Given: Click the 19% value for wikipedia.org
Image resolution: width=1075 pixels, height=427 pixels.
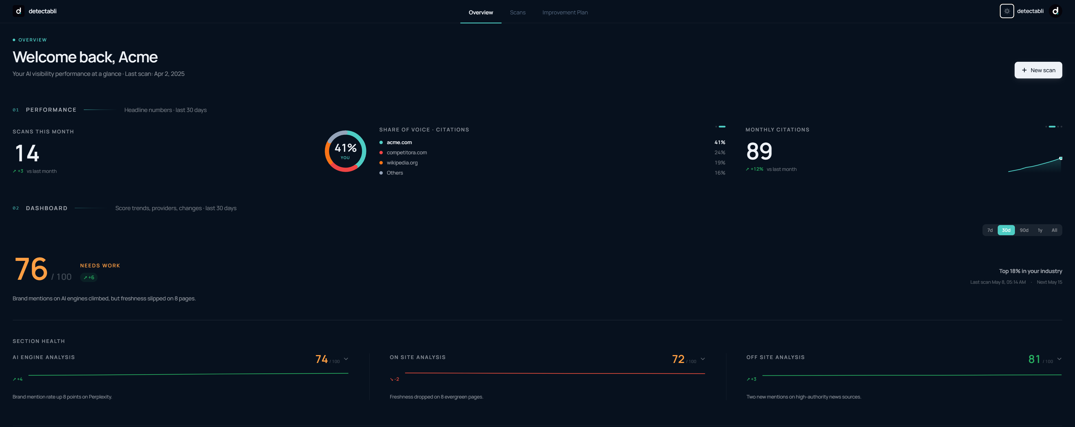Looking at the screenshot, I should click(720, 163).
